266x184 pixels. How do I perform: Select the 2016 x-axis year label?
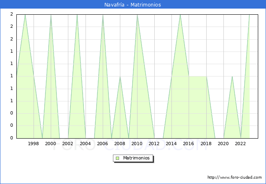189,144
